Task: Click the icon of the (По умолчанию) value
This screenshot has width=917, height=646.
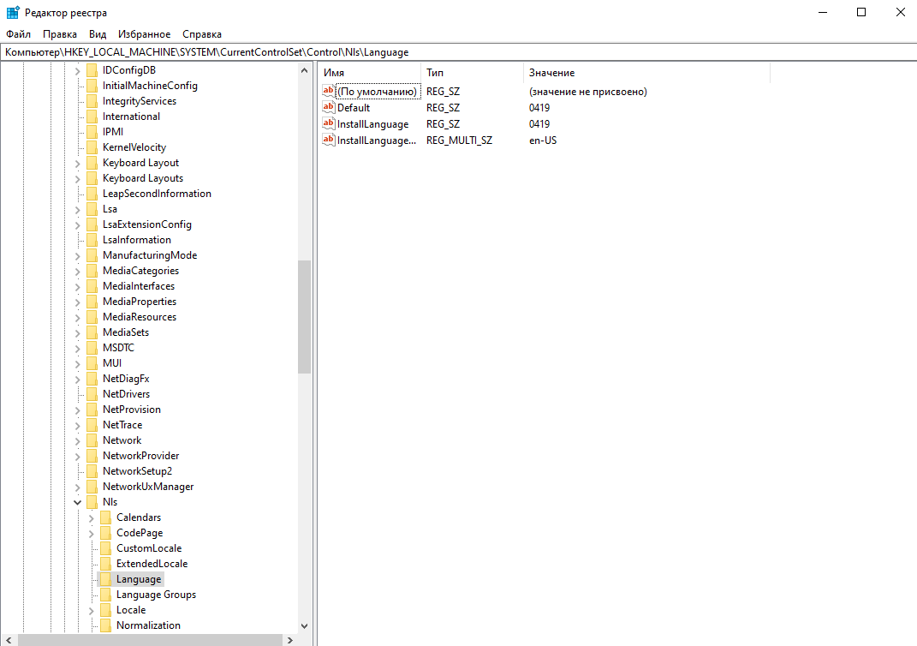Action: point(329,91)
